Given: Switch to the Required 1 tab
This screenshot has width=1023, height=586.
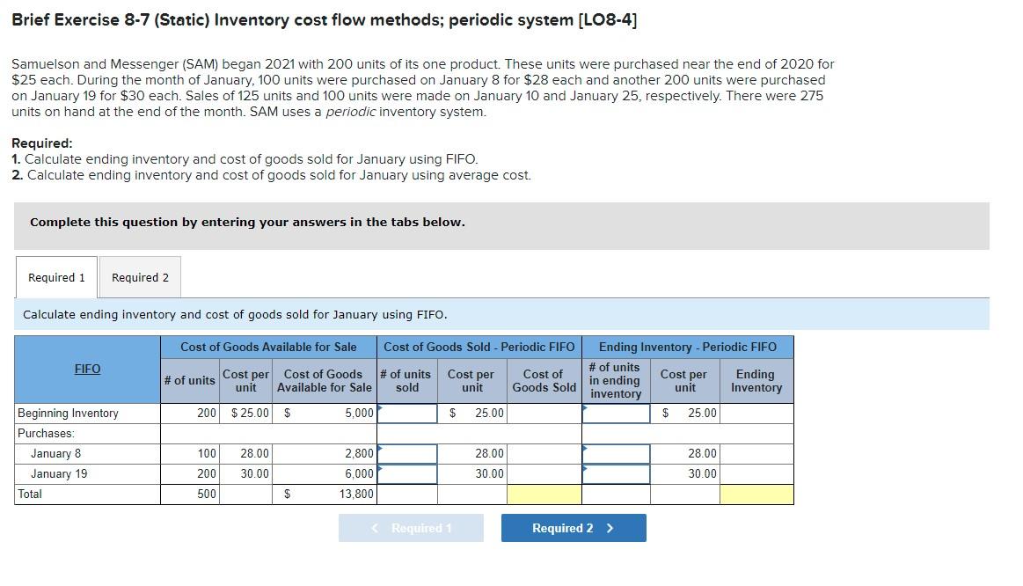Looking at the screenshot, I should click(55, 277).
